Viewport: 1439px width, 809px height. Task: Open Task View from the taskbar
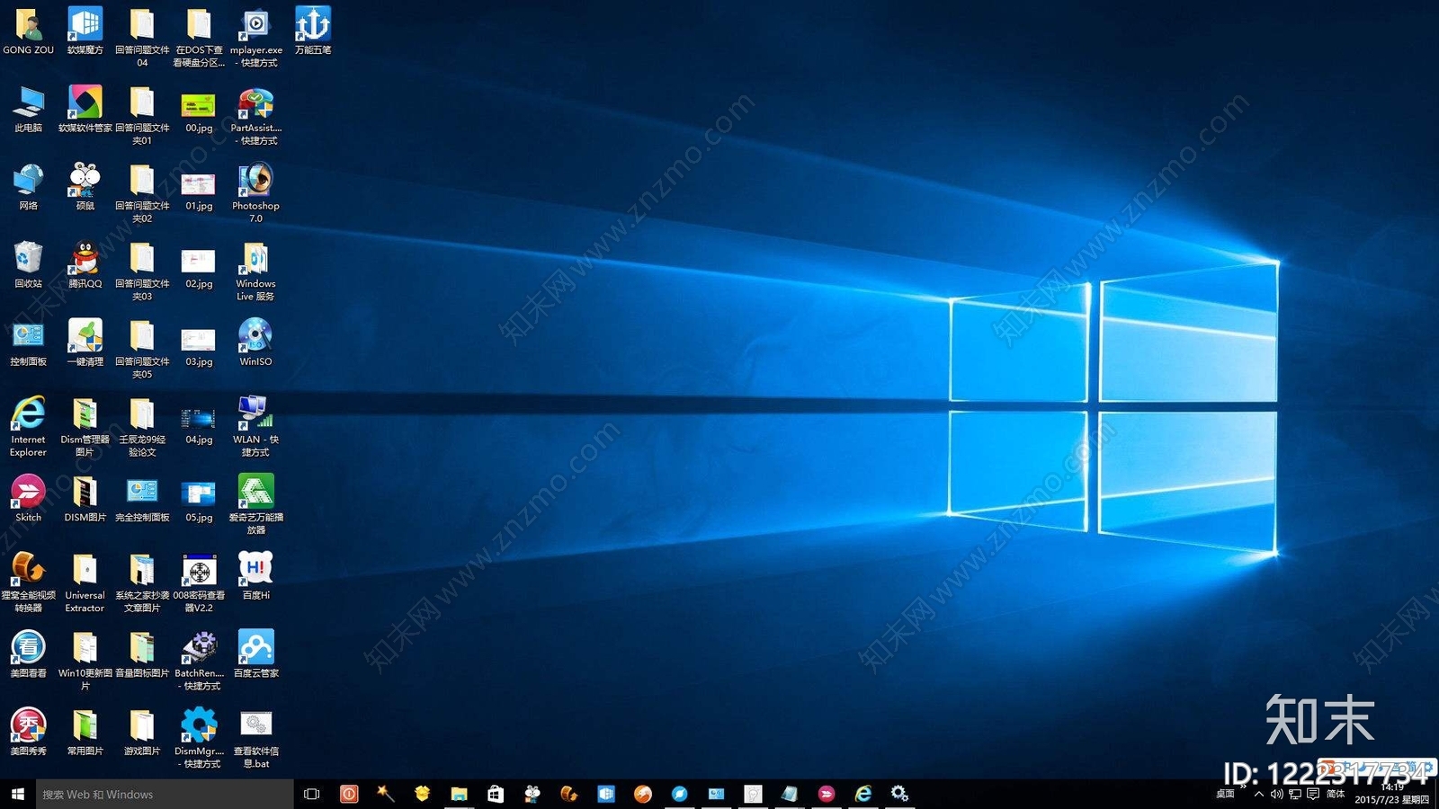(312, 794)
